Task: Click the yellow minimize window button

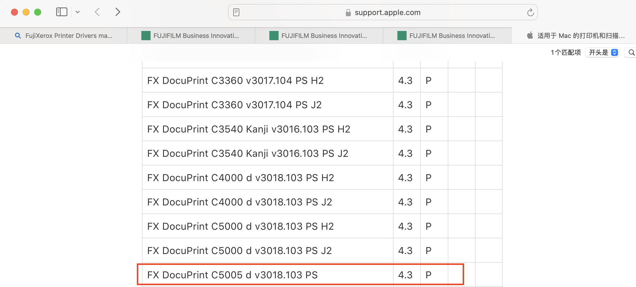Action: pyautogui.click(x=26, y=12)
